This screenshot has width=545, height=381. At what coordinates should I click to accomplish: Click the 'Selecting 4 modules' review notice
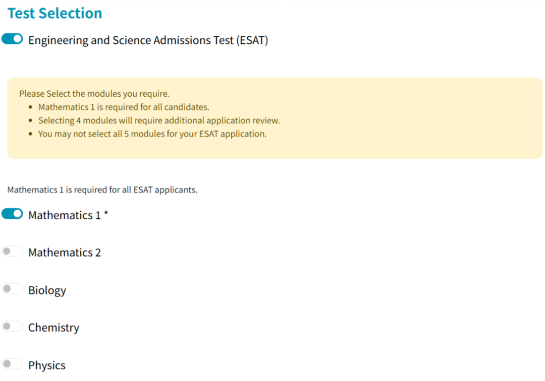tap(159, 120)
